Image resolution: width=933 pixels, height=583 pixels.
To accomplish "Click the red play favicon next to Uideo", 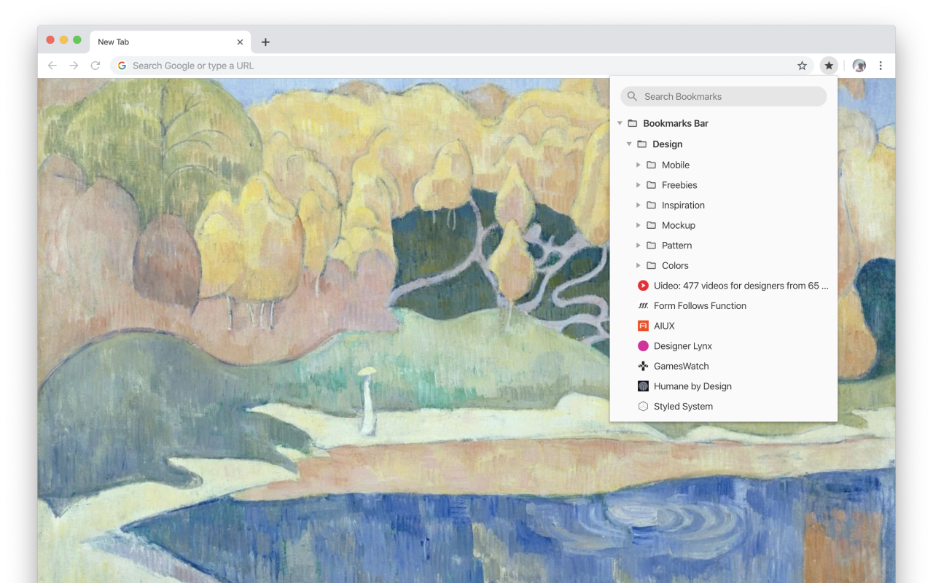I will pos(643,285).
